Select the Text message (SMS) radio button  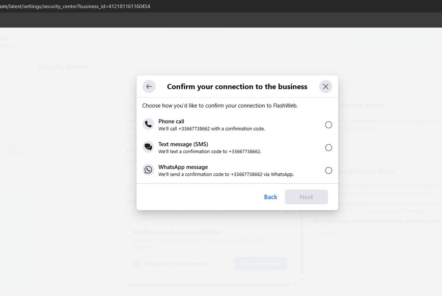tap(329, 148)
